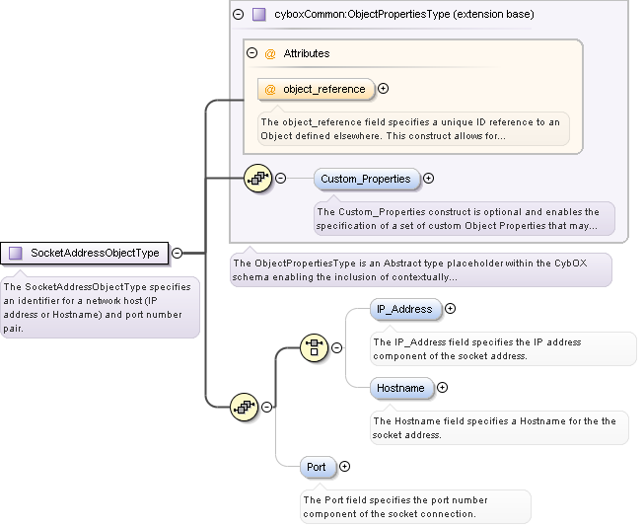Click the cyboxCommon:ObjectPropertiesType purple type icon

click(x=259, y=15)
